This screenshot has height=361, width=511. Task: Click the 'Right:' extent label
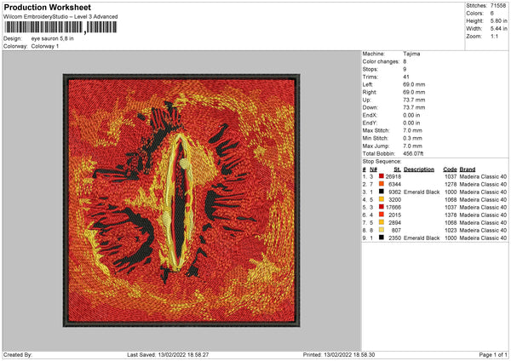coord(370,92)
